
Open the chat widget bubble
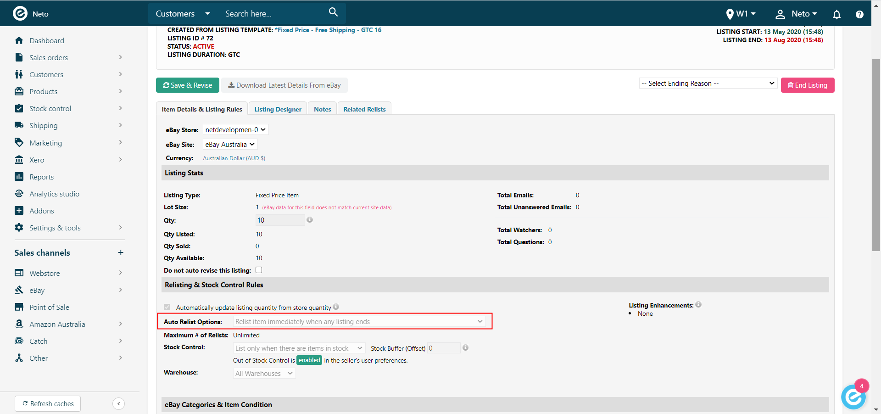pos(853,397)
